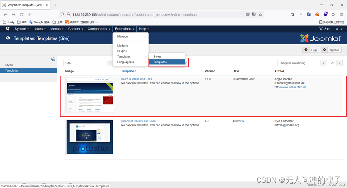Open the Help menu in admin bar
This screenshot has height=188, width=347.
[144, 29]
